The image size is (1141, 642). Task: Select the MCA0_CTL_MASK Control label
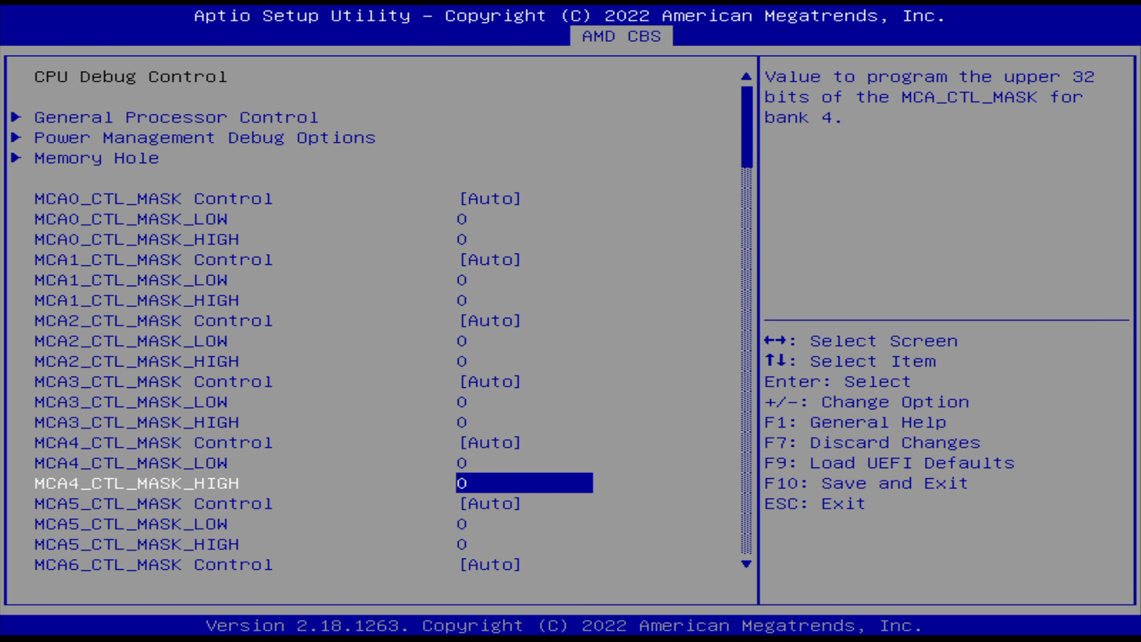pos(154,199)
